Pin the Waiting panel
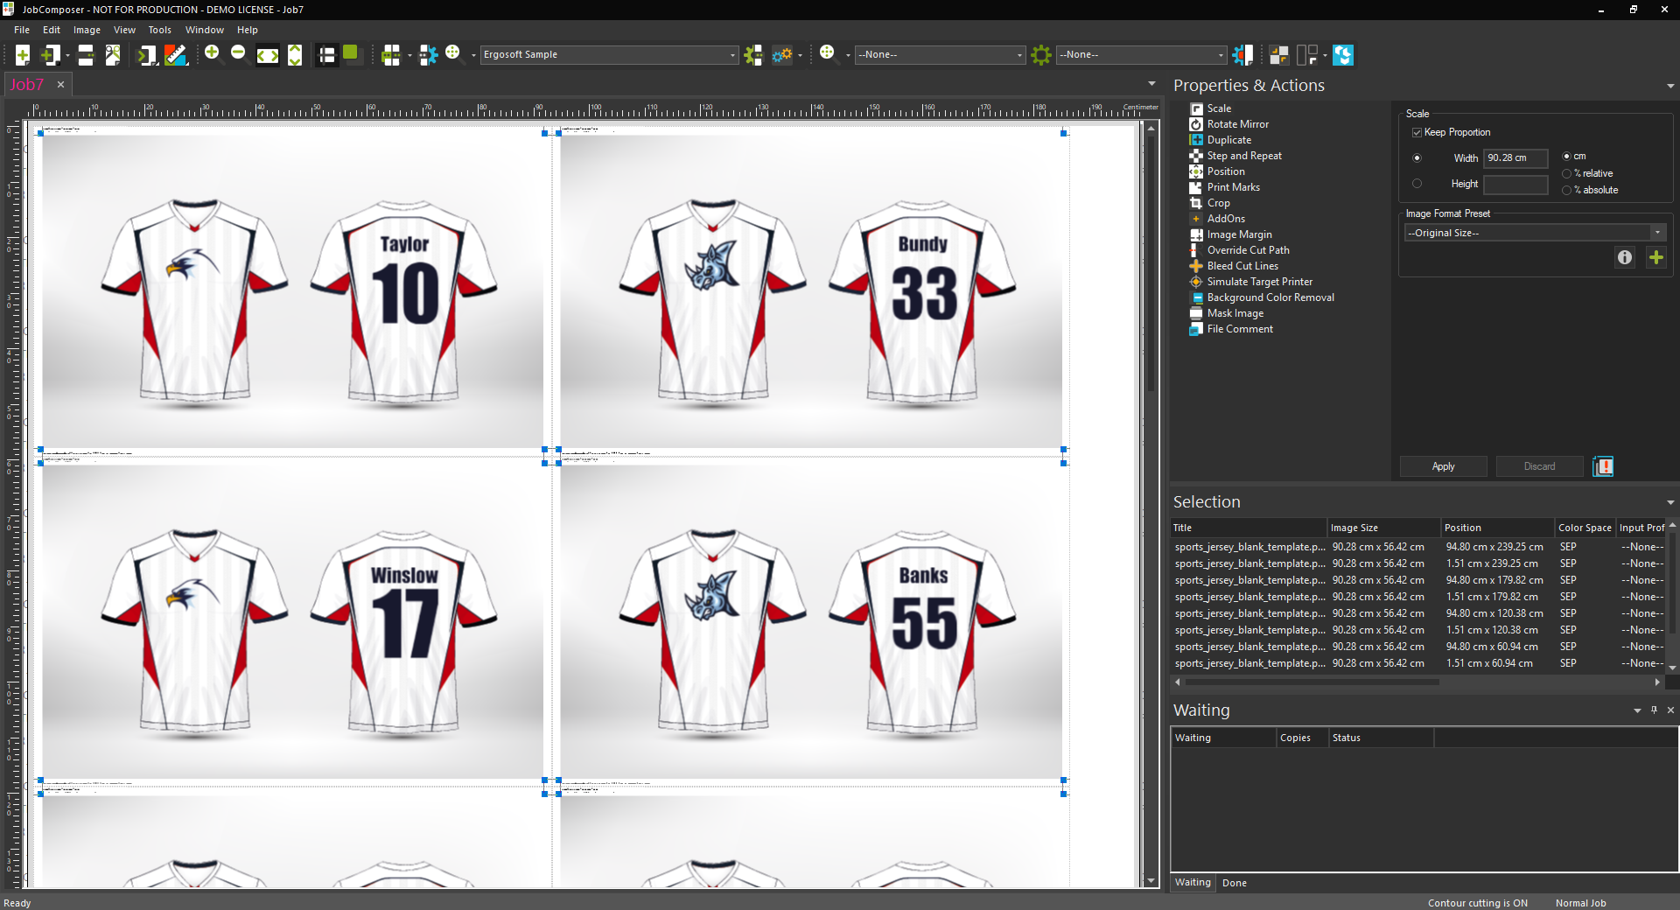 (1654, 710)
